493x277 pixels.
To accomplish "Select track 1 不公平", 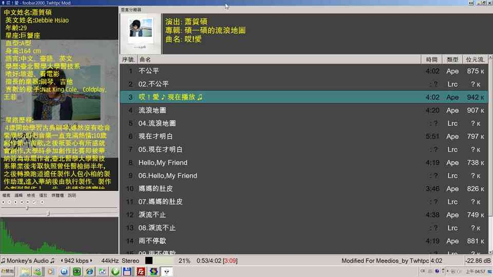I will 304,71.
